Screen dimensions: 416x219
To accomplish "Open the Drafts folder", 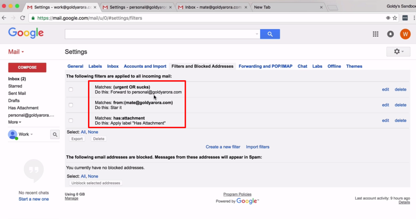I will pos(14,101).
